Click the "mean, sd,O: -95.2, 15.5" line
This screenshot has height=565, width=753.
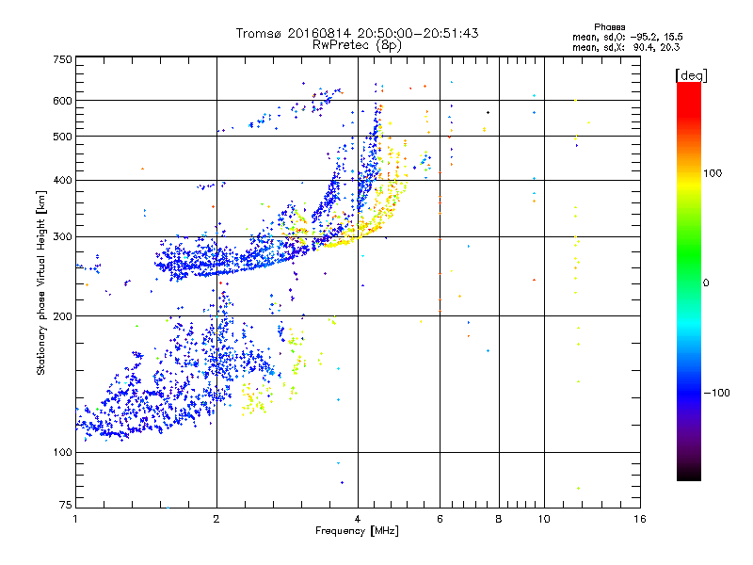[x=627, y=37]
